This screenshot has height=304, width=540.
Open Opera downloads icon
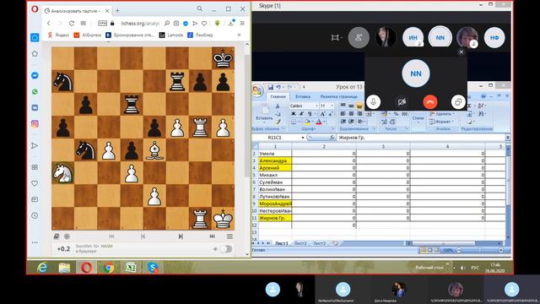click(x=230, y=23)
